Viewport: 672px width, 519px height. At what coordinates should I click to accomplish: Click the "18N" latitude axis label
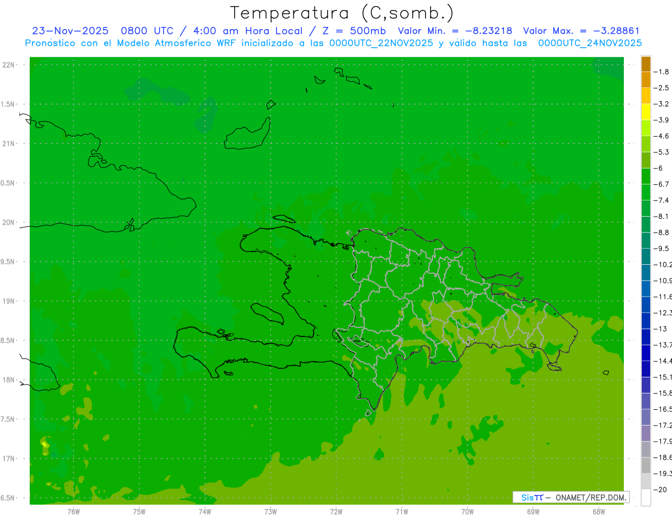9,380
